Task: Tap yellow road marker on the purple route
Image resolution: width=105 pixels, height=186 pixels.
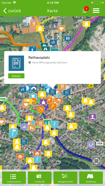Action: click(87, 24)
